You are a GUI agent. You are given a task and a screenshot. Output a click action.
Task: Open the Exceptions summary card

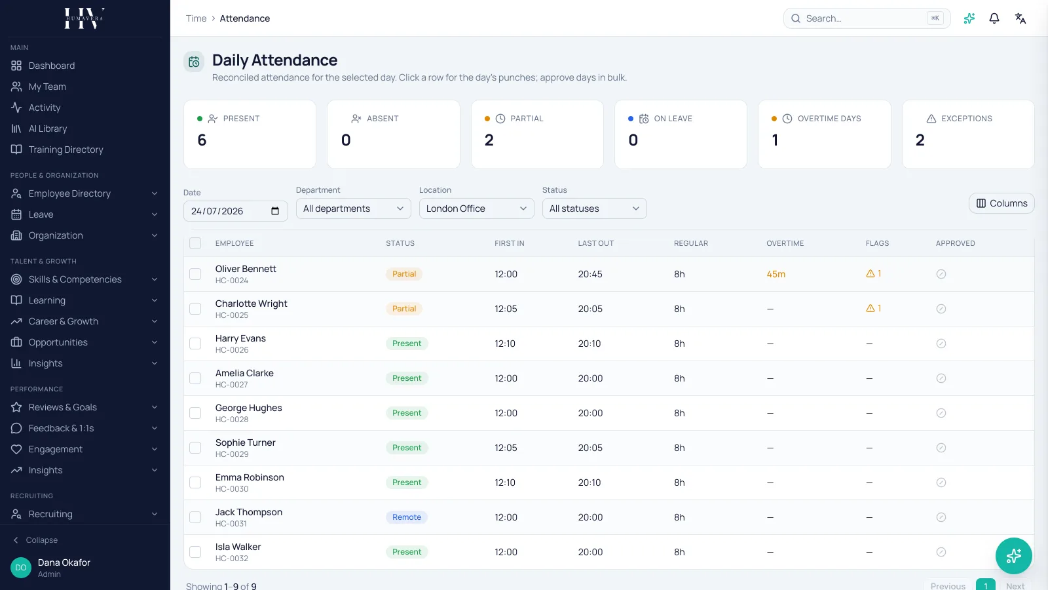click(968, 134)
